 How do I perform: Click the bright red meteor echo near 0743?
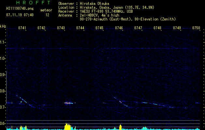tap(69, 103)
